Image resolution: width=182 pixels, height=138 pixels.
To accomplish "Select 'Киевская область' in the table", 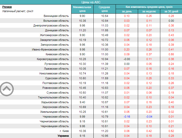I will point(57,54).
